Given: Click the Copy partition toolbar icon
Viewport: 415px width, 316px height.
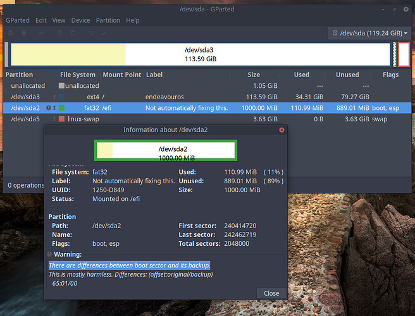Looking at the screenshot, I should pyautogui.click(x=60, y=33).
